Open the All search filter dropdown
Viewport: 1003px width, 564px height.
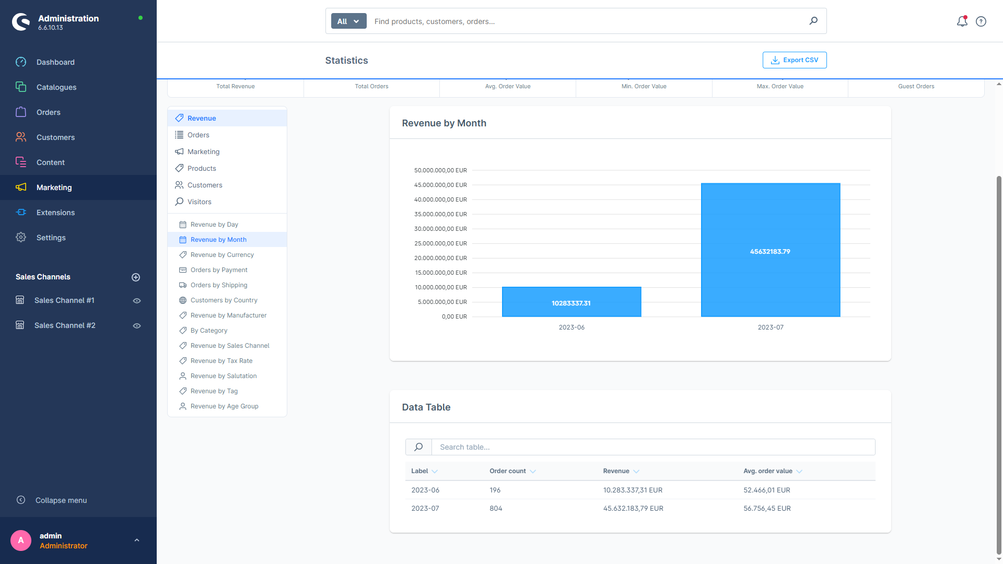pyautogui.click(x=348, y=21)
